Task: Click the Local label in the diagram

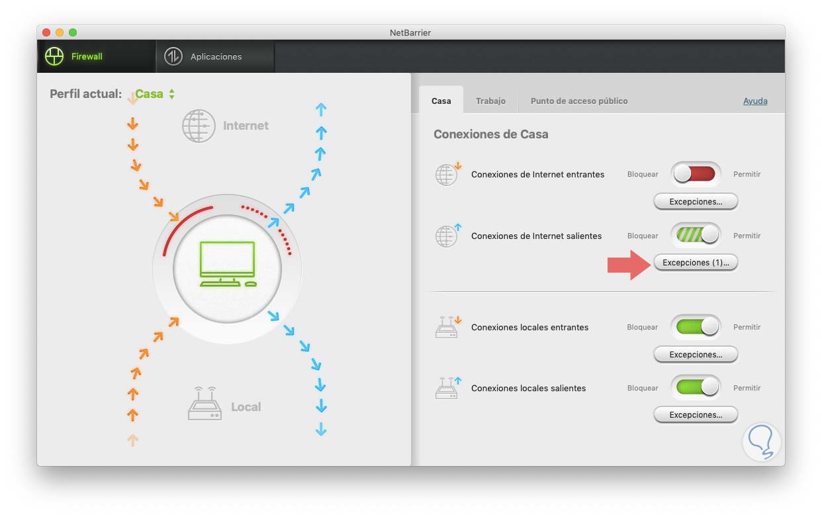Action: point(246,407)
